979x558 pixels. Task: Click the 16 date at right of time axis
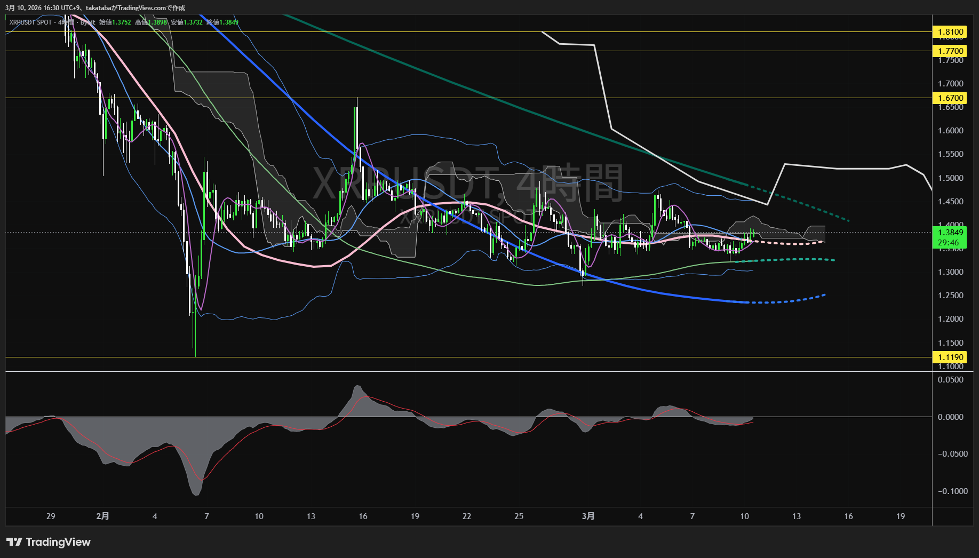tap(848, 516)
